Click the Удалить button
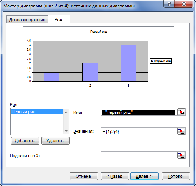 pos(55,141)
